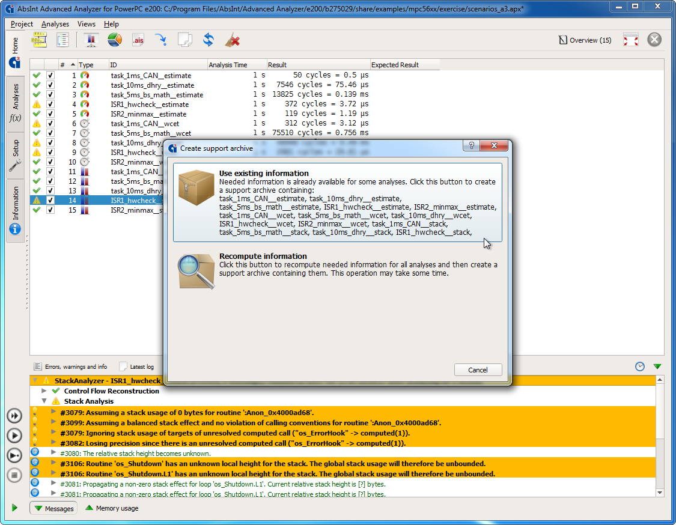Switch to the Information sidebar tab

(x=14, y=210)
